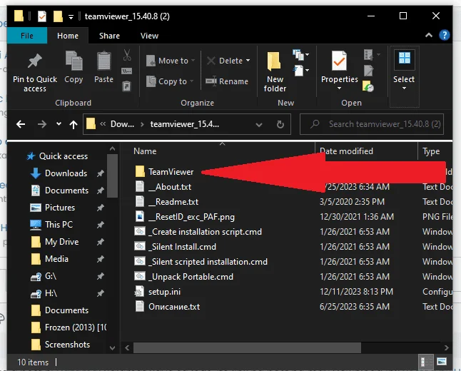461x371 pixels.
Task: Open Recent locations dropdown arrow
Action: [x=59, y=124]
